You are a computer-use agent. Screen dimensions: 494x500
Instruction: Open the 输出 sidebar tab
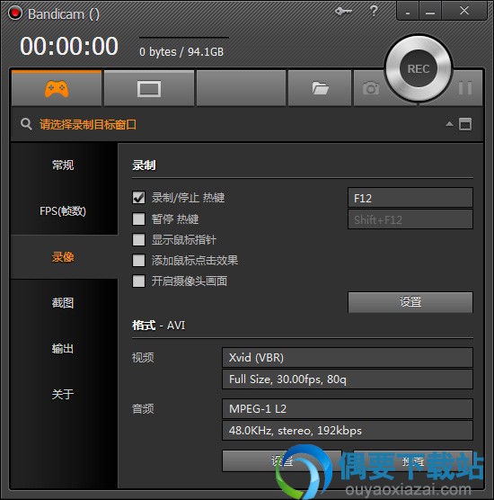[x=64, y=349]
